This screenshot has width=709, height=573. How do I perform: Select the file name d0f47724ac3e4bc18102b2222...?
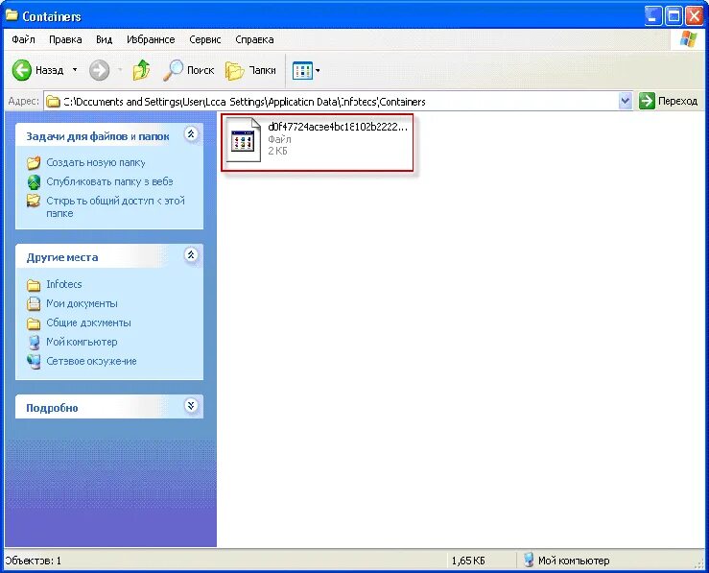[x=338, y=127]
